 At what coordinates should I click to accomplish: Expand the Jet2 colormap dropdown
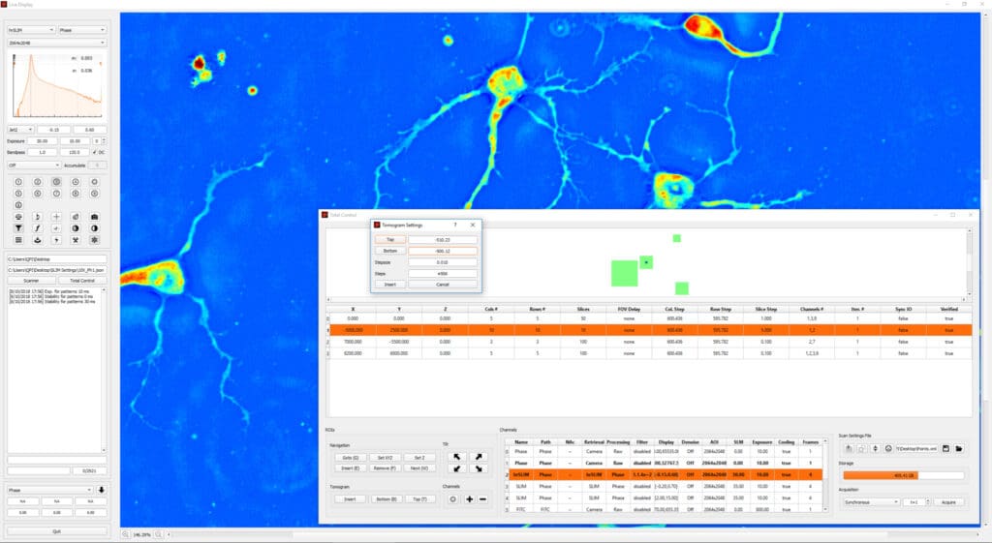pos(21,129)
